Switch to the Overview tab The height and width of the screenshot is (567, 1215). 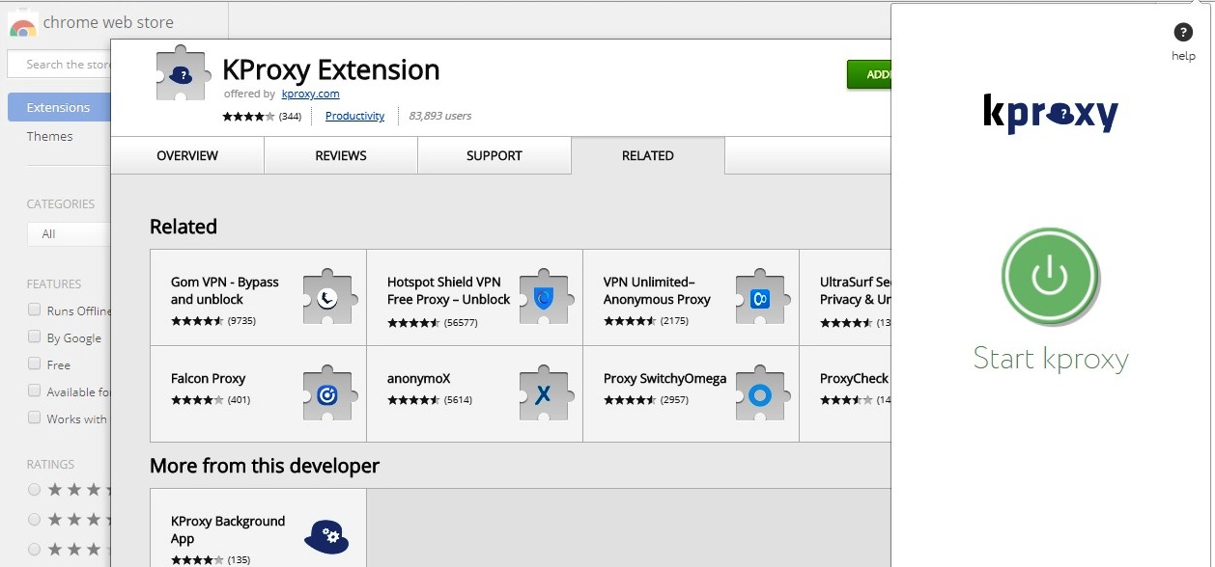tap(187, 155)
